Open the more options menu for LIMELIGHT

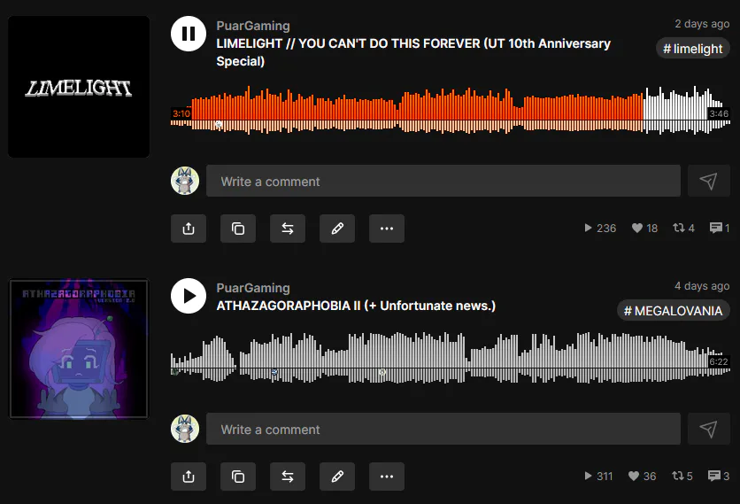(387, 229)
